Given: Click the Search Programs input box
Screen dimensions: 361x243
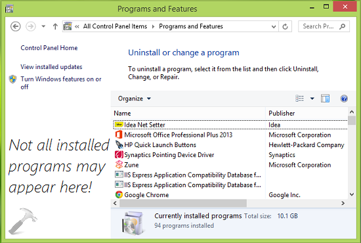Looking at the screenshot, I should (324, 26).
